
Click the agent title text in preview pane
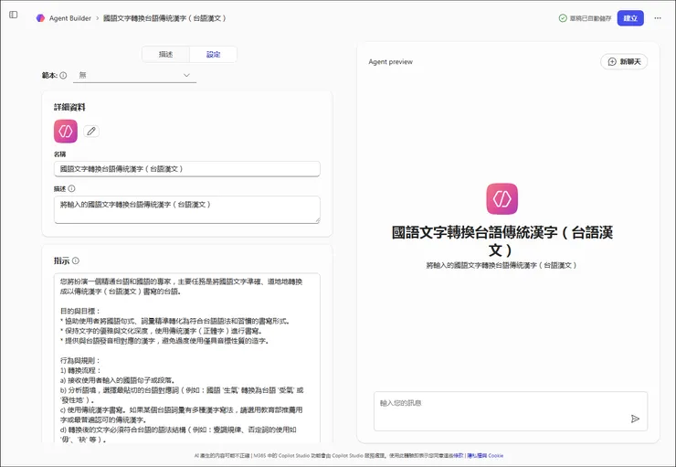coord(502,241)
